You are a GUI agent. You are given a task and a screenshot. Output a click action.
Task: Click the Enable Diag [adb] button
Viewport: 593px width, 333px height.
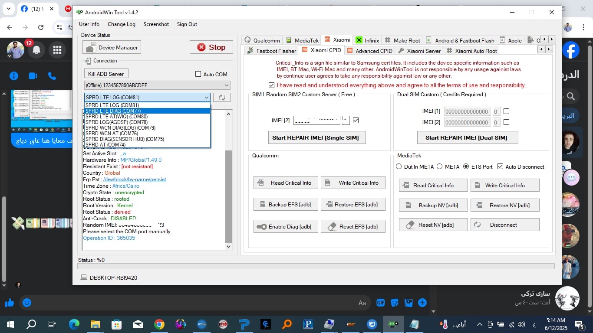286,226
